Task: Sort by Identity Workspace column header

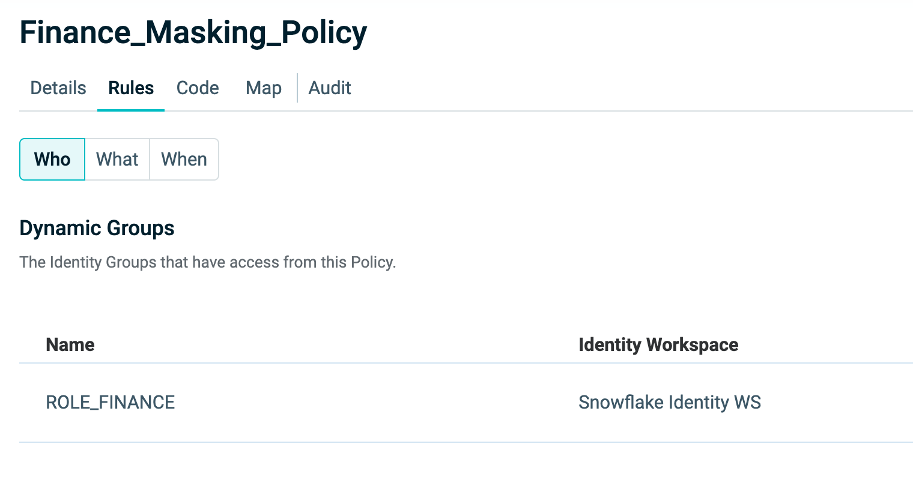Action: pyautogui.click(x=658, y=345)
